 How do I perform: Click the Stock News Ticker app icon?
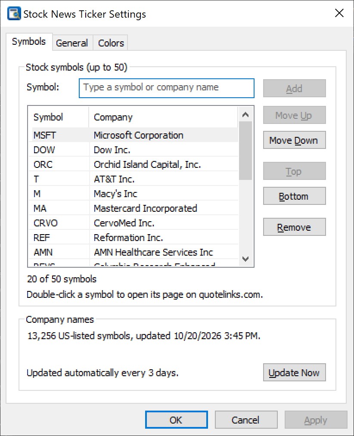[x=14, y=13]
